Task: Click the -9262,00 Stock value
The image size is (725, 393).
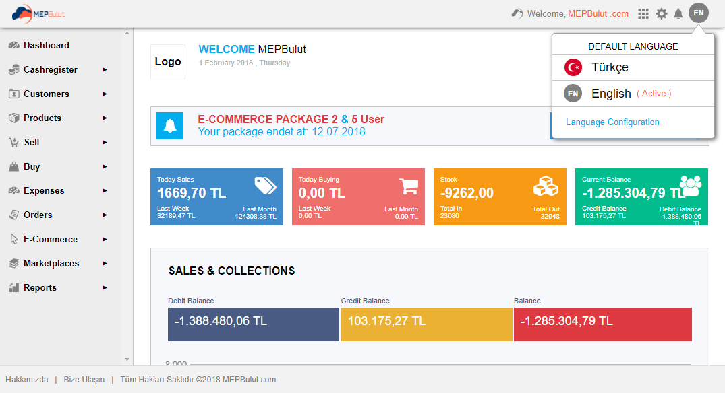Action: 467,193
